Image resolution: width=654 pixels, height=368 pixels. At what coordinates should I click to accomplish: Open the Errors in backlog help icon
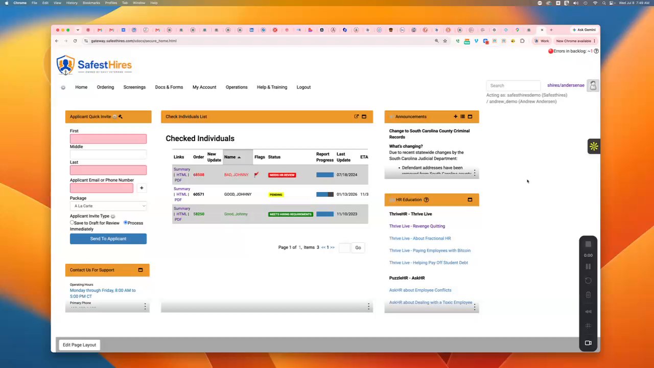click(596, 51)
